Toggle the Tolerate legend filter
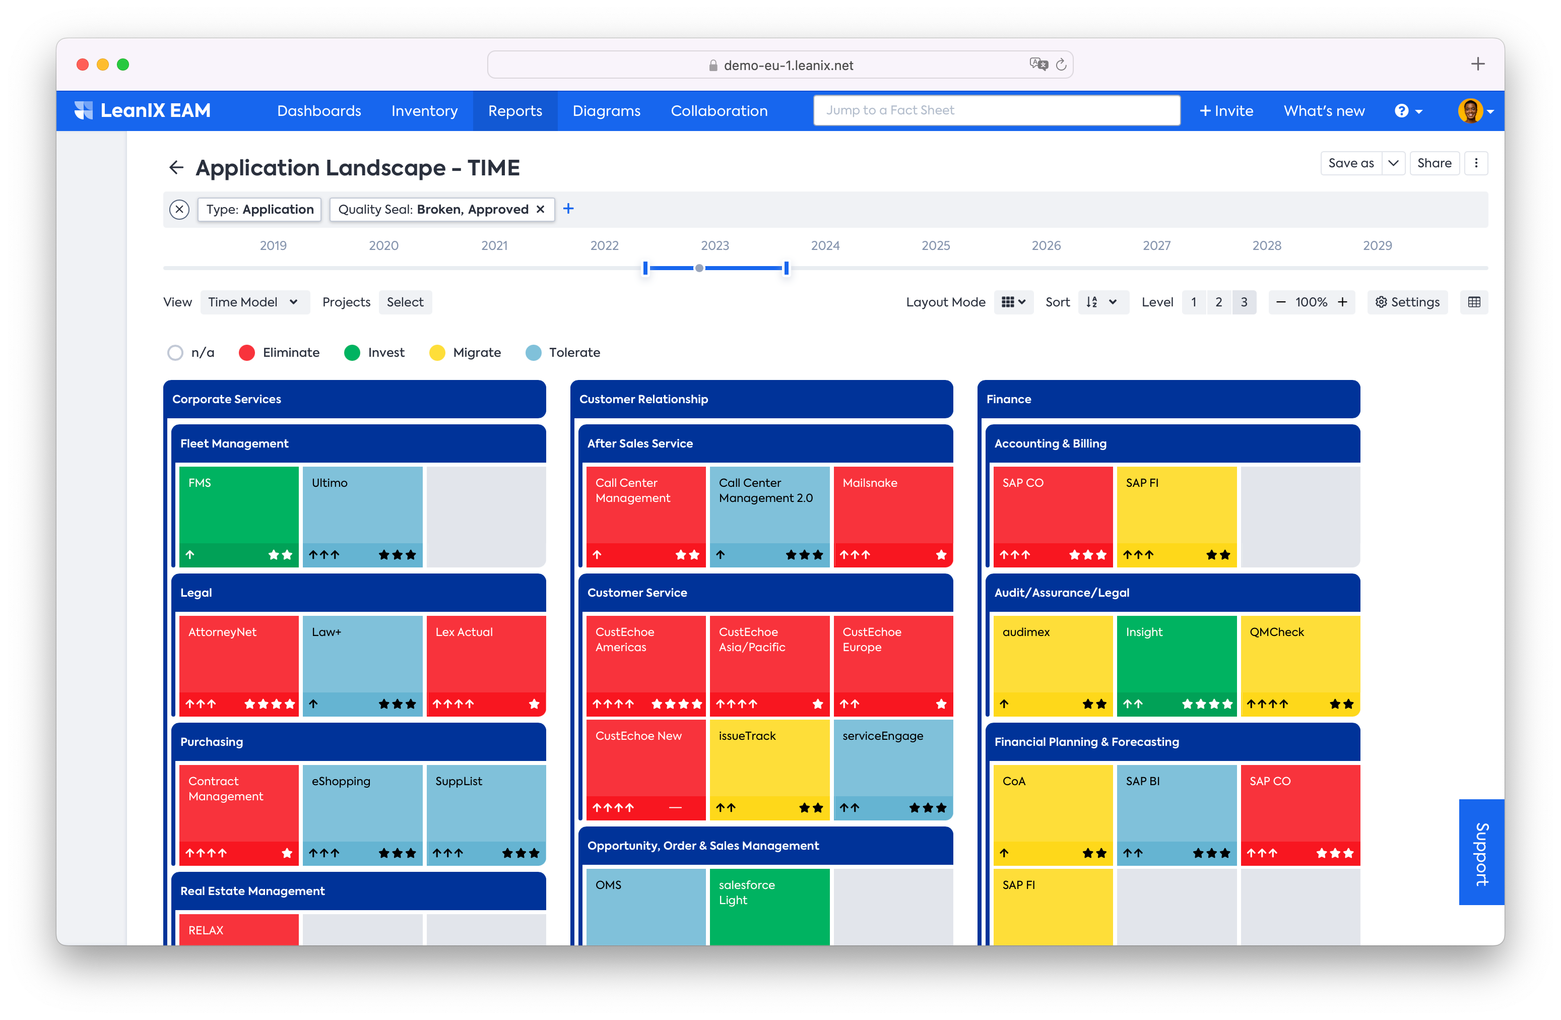 pos(563,352)
